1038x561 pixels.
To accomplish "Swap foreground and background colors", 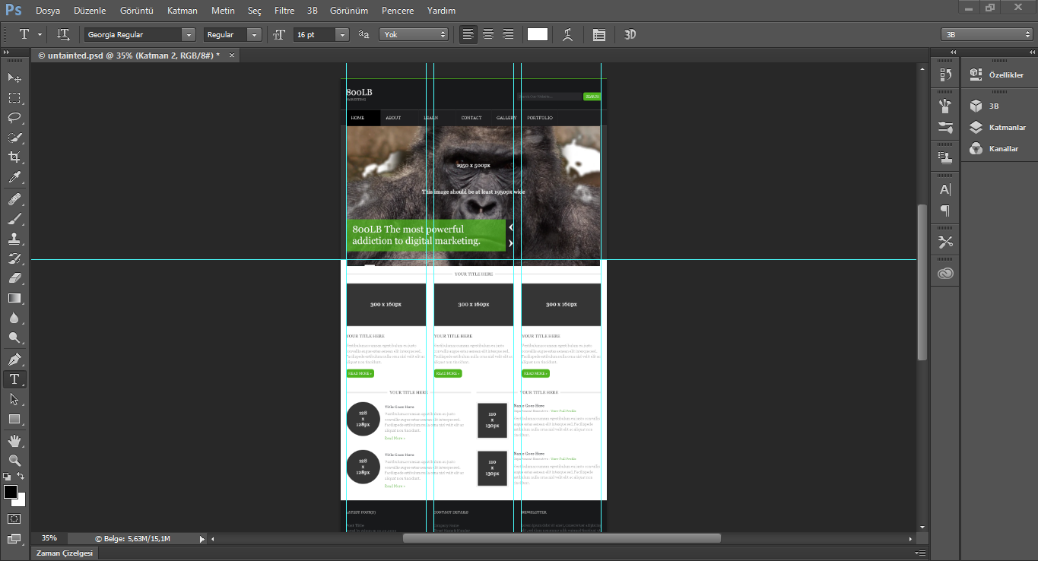I will click(x=21, y=477).
